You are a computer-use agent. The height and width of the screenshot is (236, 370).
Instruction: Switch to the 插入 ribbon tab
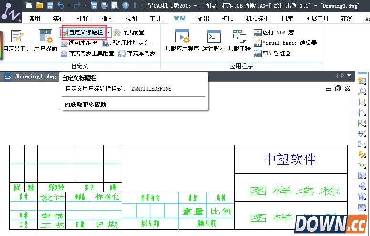coord(107,19)
